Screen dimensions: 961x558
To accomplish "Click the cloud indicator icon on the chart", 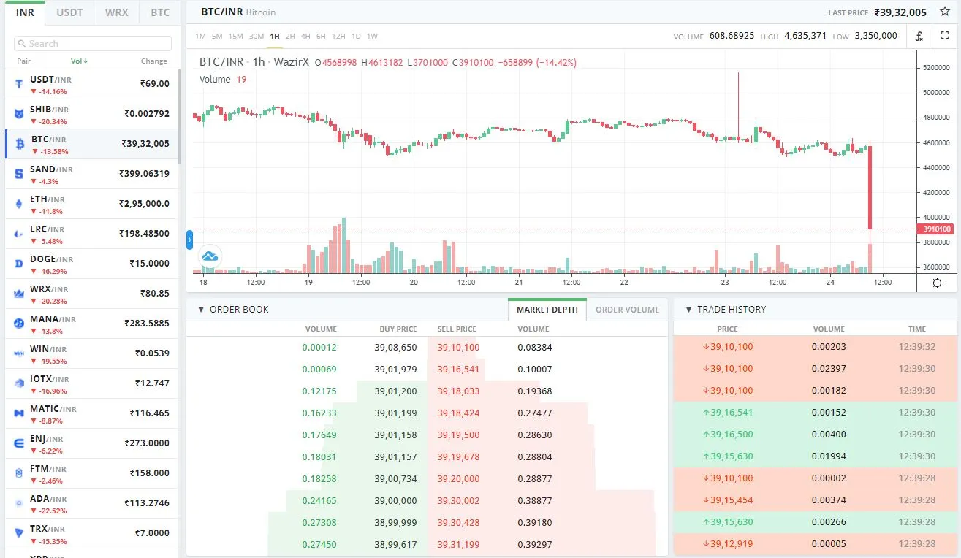I will (x=210, y=256).
